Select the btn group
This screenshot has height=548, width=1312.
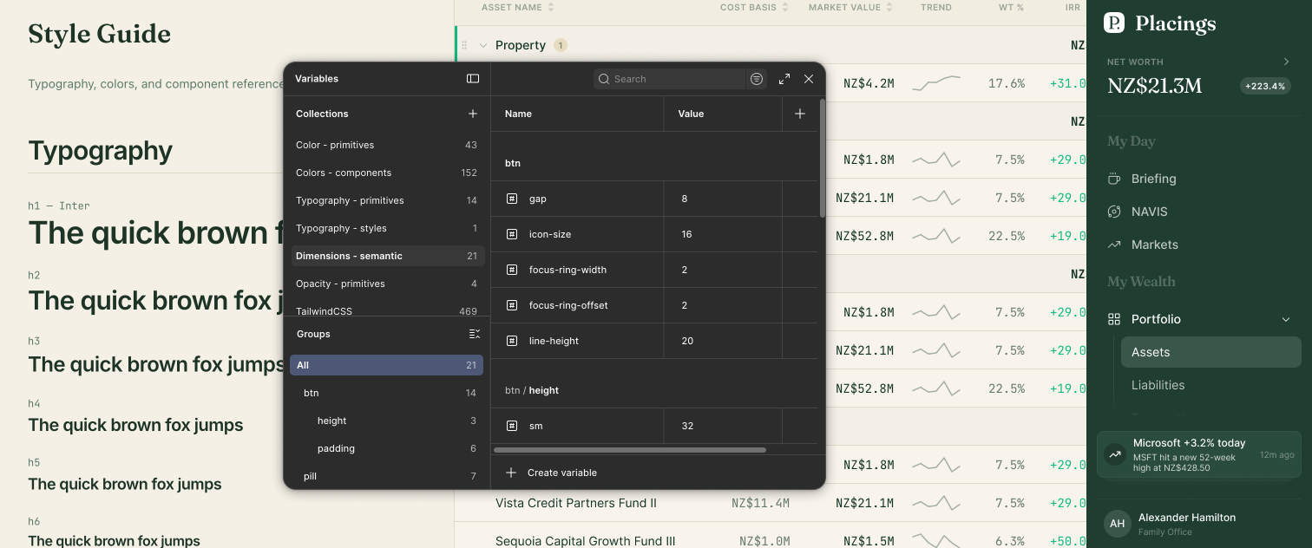[387, 393]
